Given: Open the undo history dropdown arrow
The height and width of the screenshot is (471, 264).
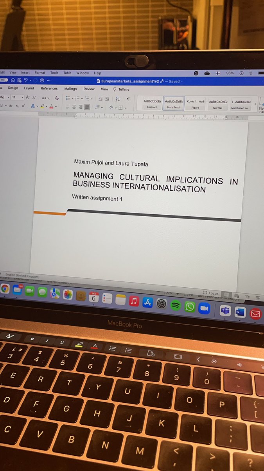Looking at the screenshot, I should pyautogui.click(x=30, y=80).
